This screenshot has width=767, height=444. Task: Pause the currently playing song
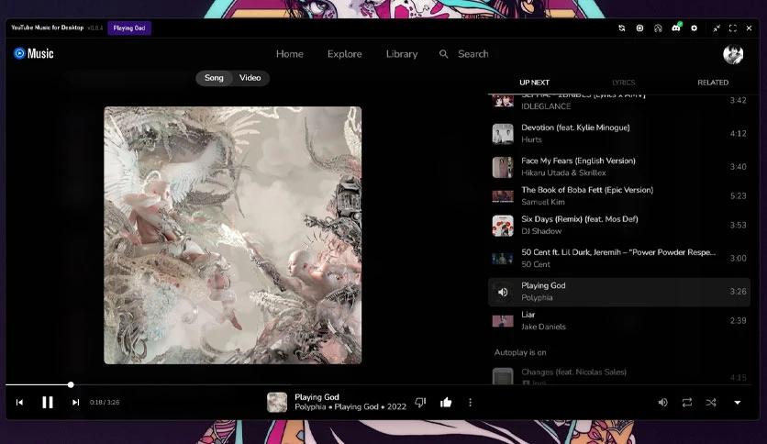pos(48,402)
